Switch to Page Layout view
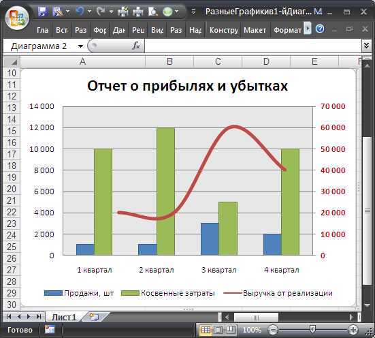375x338 pixels. pos(218,330)
